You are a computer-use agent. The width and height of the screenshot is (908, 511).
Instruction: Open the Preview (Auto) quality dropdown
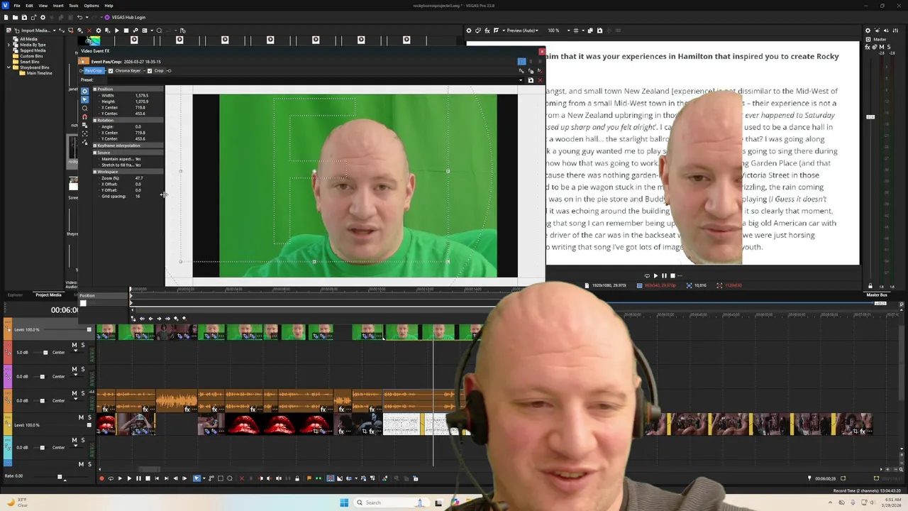tap(523, 31)
